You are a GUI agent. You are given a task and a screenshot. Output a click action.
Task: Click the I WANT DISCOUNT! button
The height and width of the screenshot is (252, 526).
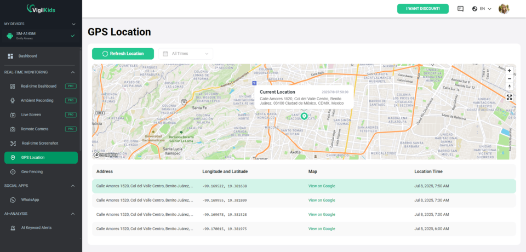point(422,9)
